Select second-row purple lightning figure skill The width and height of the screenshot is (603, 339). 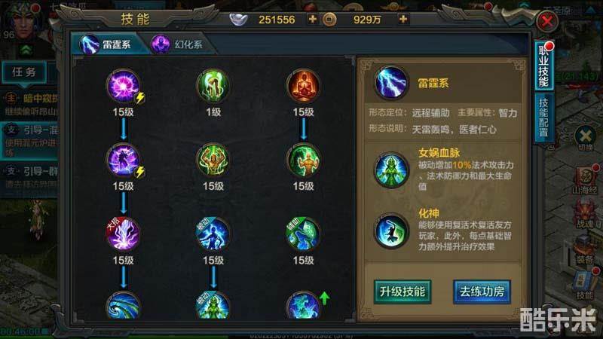point(123,160)
